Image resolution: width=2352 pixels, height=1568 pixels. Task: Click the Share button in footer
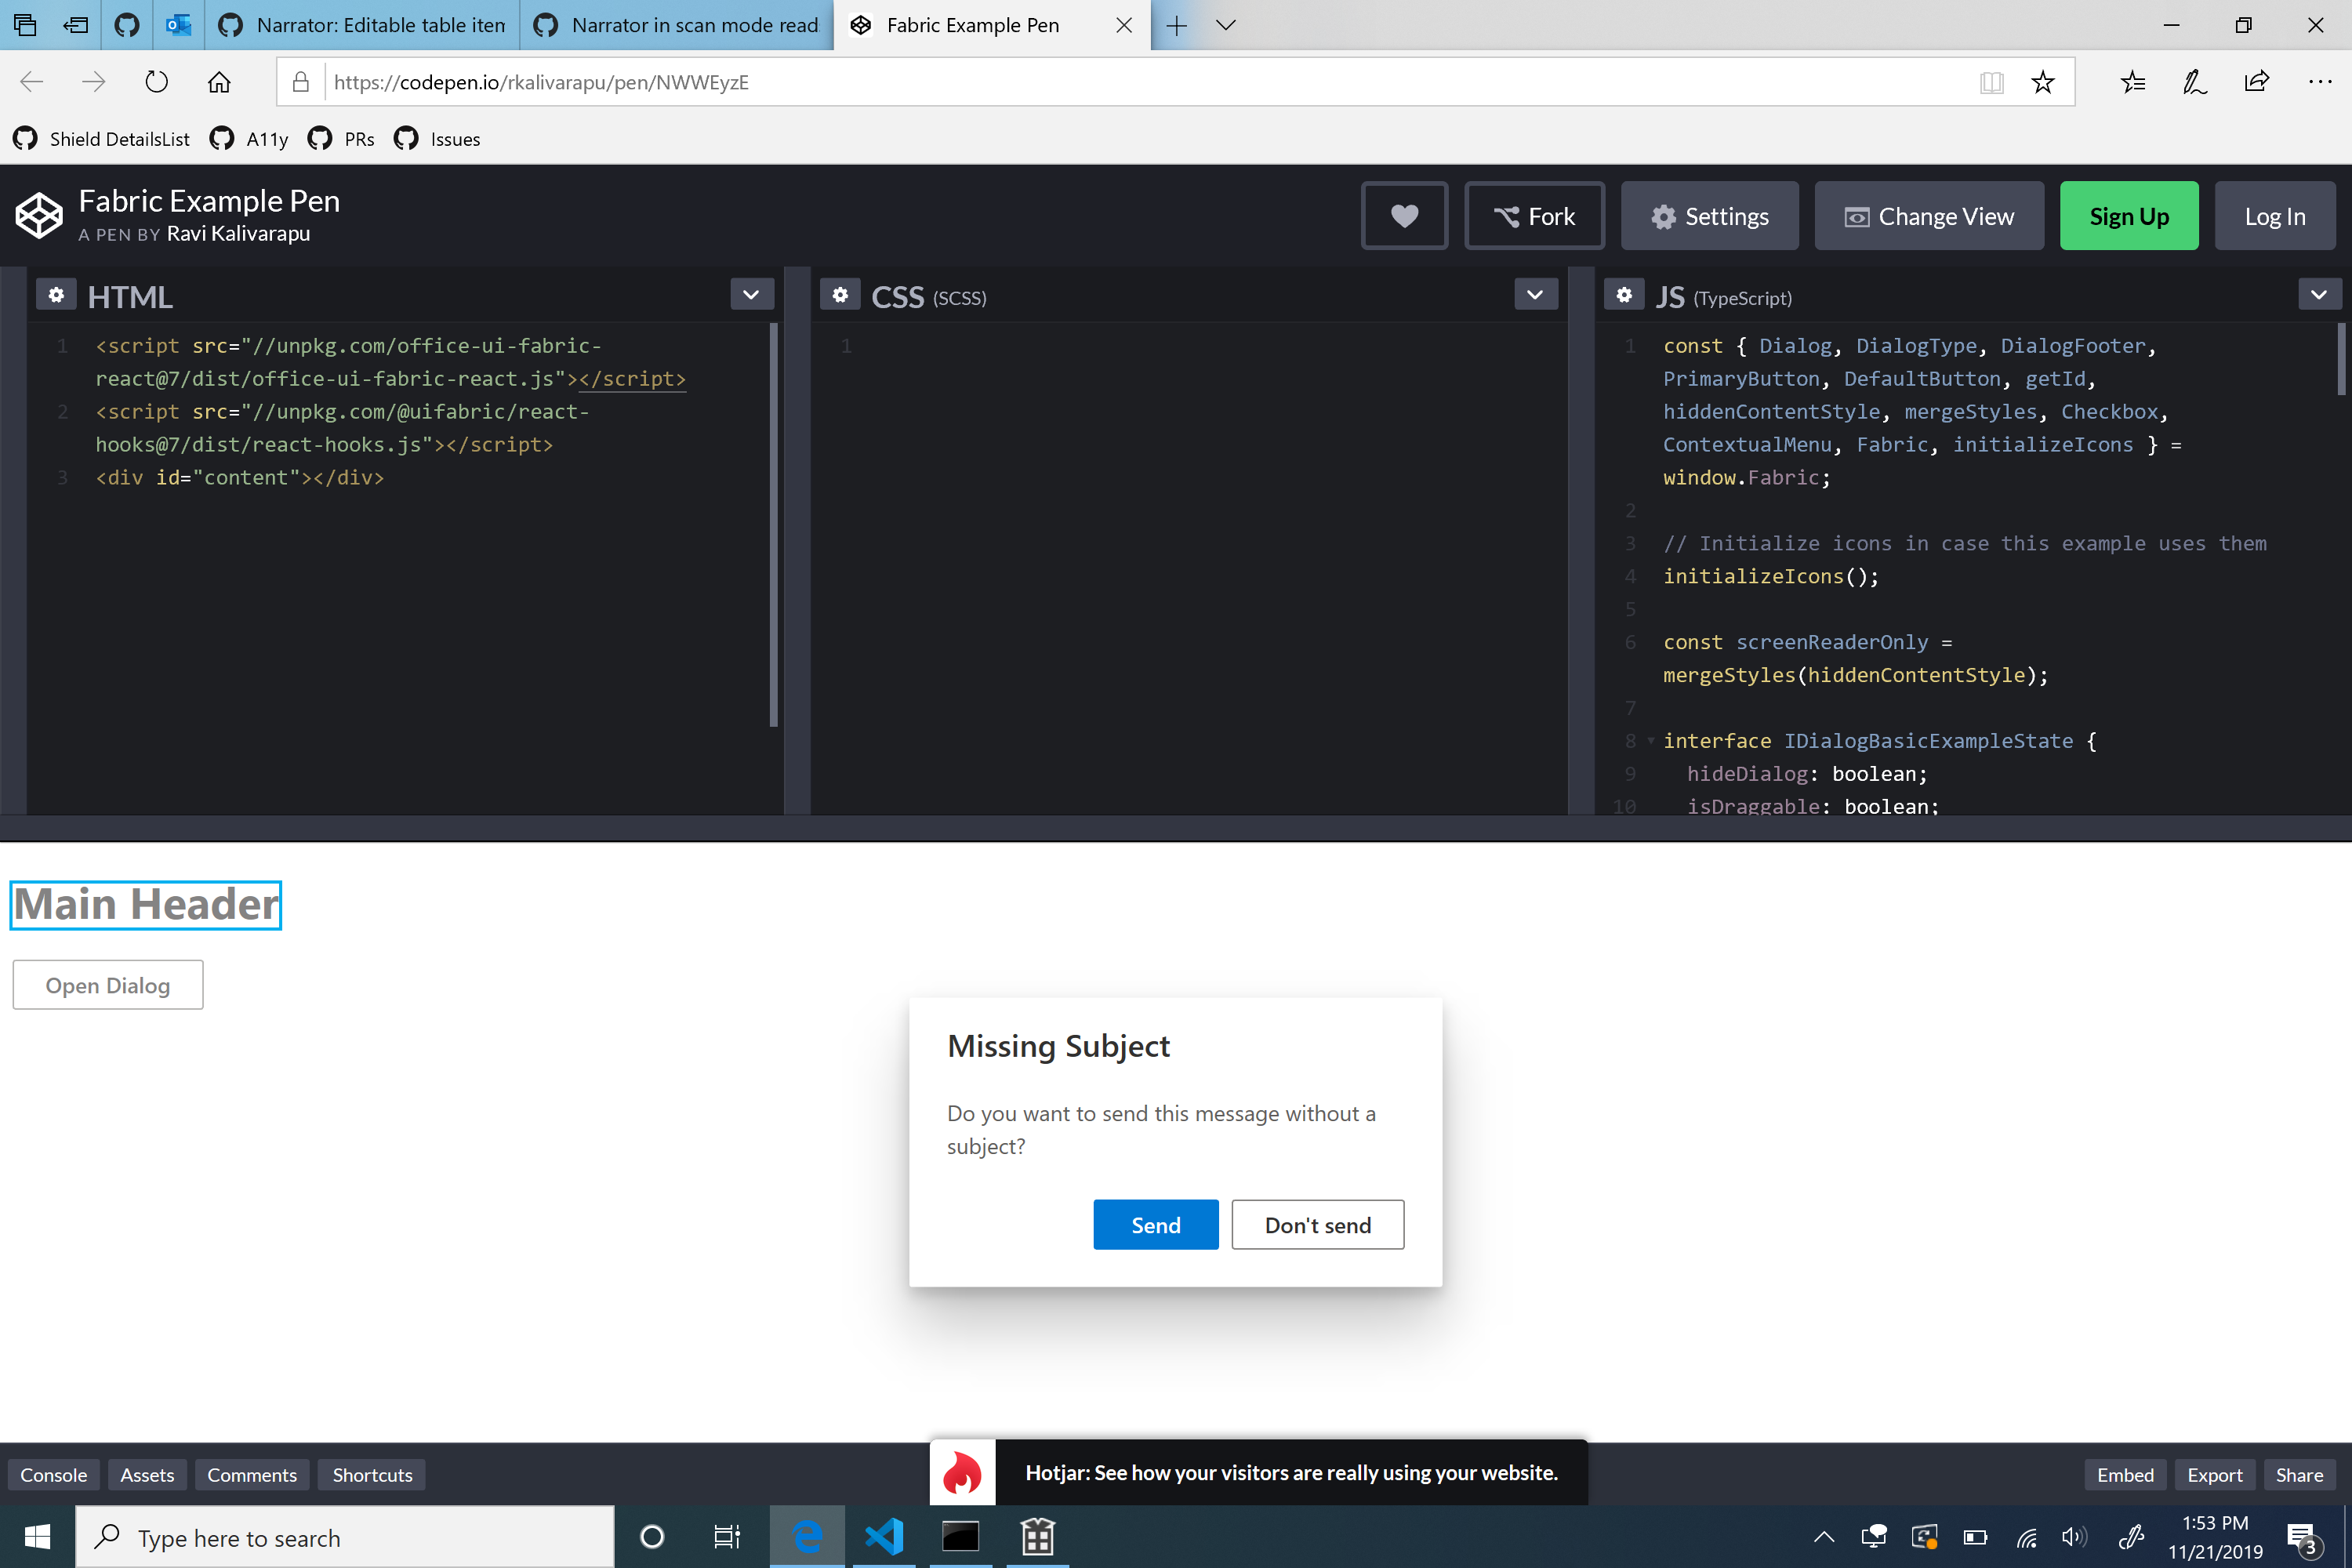click(2299, 1474)
